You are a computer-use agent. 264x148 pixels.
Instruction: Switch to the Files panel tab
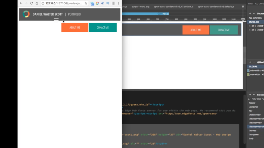(x=250, y=4)
